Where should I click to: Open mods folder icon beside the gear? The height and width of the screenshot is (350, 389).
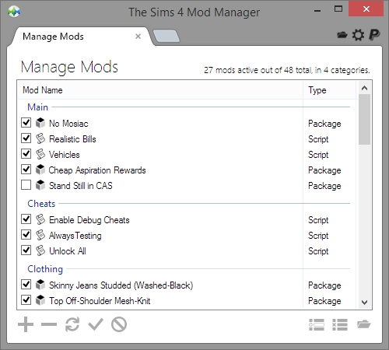click(342, 35)
